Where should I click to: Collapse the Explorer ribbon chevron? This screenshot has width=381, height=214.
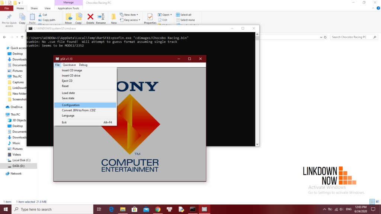click(373, 8)
